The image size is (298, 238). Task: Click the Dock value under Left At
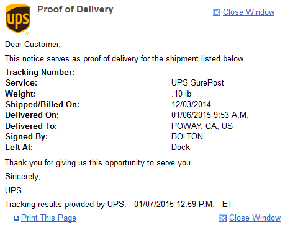coord(181,147)
